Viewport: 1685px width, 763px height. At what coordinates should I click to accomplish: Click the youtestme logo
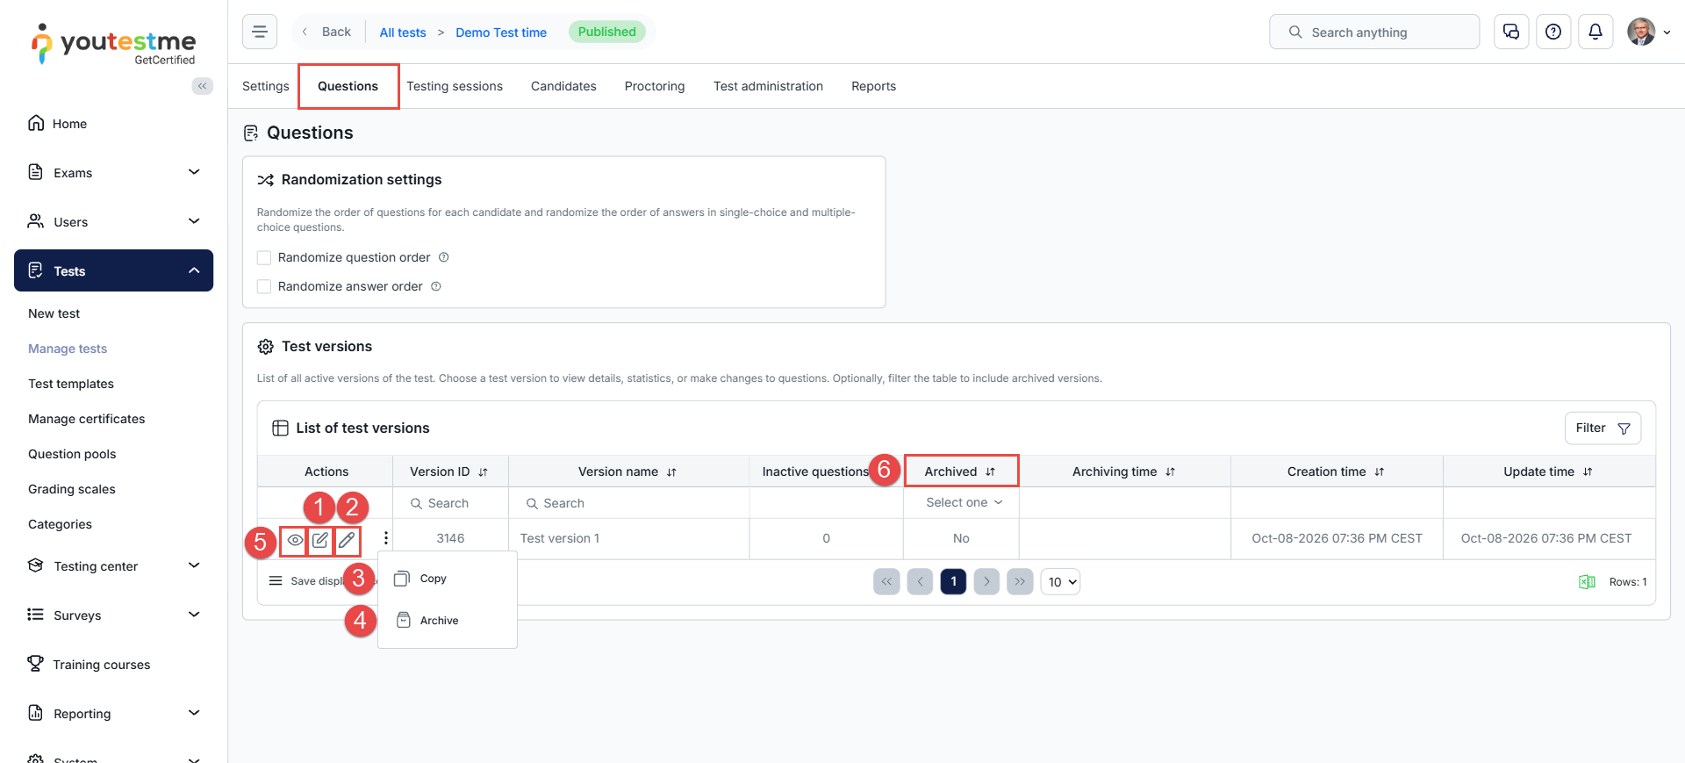click(114, 44)
